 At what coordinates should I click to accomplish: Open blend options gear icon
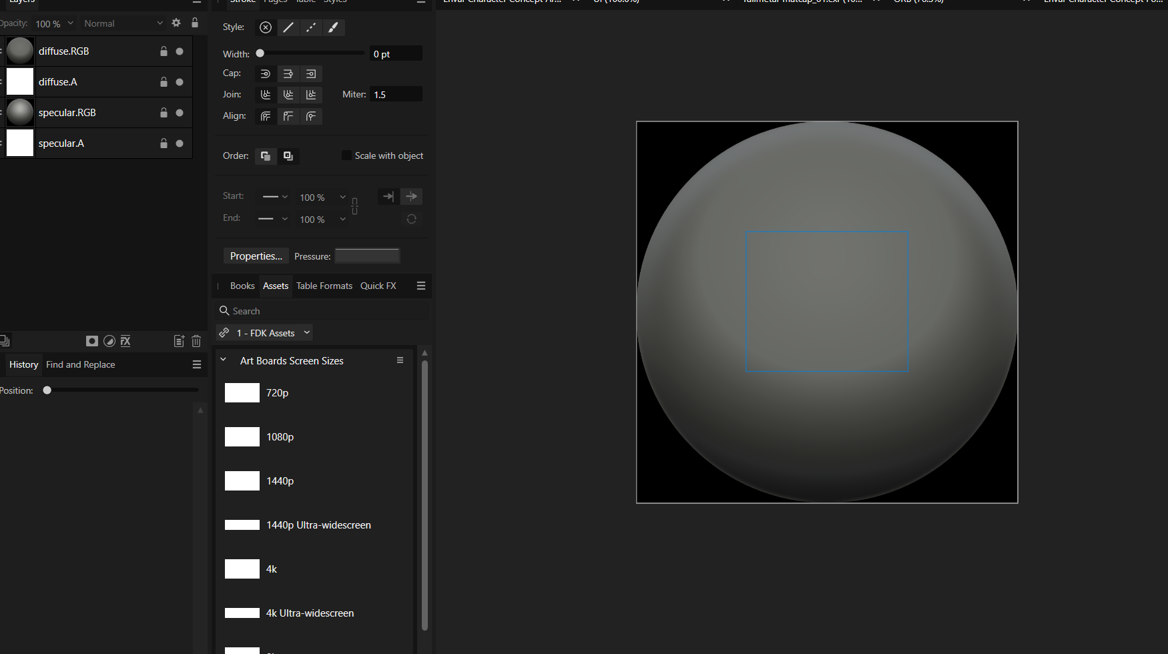(x=176, y=23)
